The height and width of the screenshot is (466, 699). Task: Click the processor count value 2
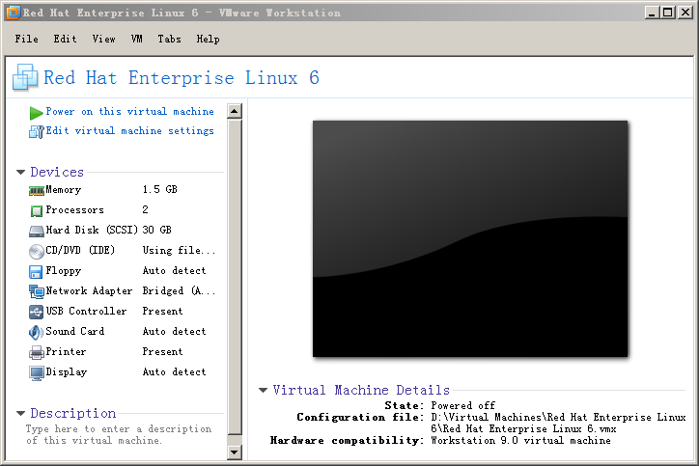(146, 209)
